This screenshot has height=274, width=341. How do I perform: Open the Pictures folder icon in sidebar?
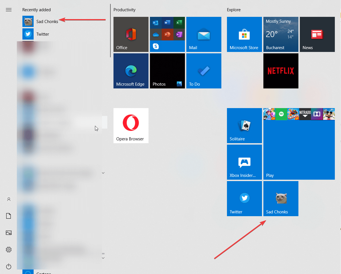pos(9,233)
